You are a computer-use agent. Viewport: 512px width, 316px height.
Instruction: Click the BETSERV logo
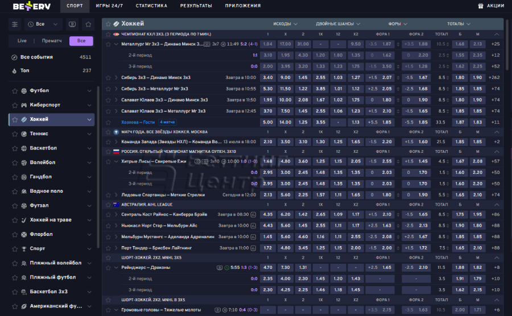coord(32,6)
